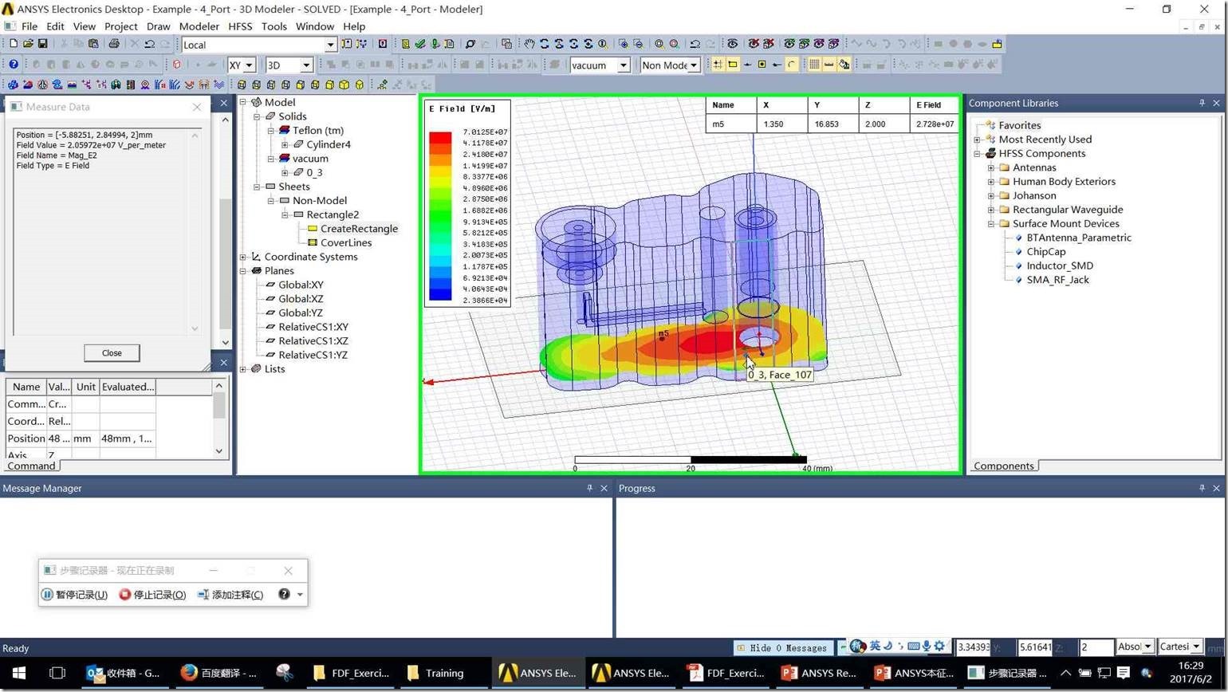This screenshot has height=692, width=1228.
Task: Select CreateRectangle in the model tree
Action: coord(358,229)
